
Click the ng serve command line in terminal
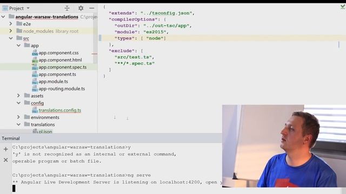click(x=82, y=175)
